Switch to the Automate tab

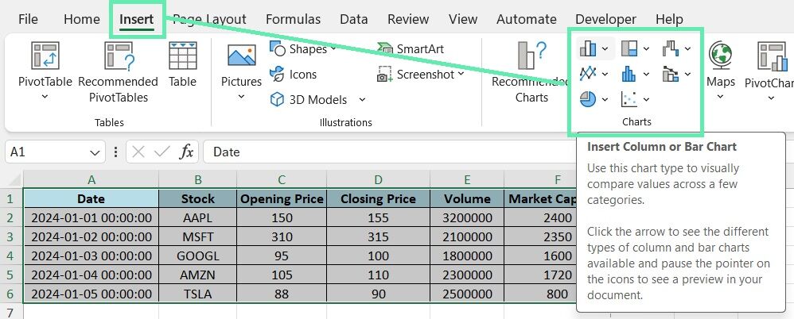point(526,19)
